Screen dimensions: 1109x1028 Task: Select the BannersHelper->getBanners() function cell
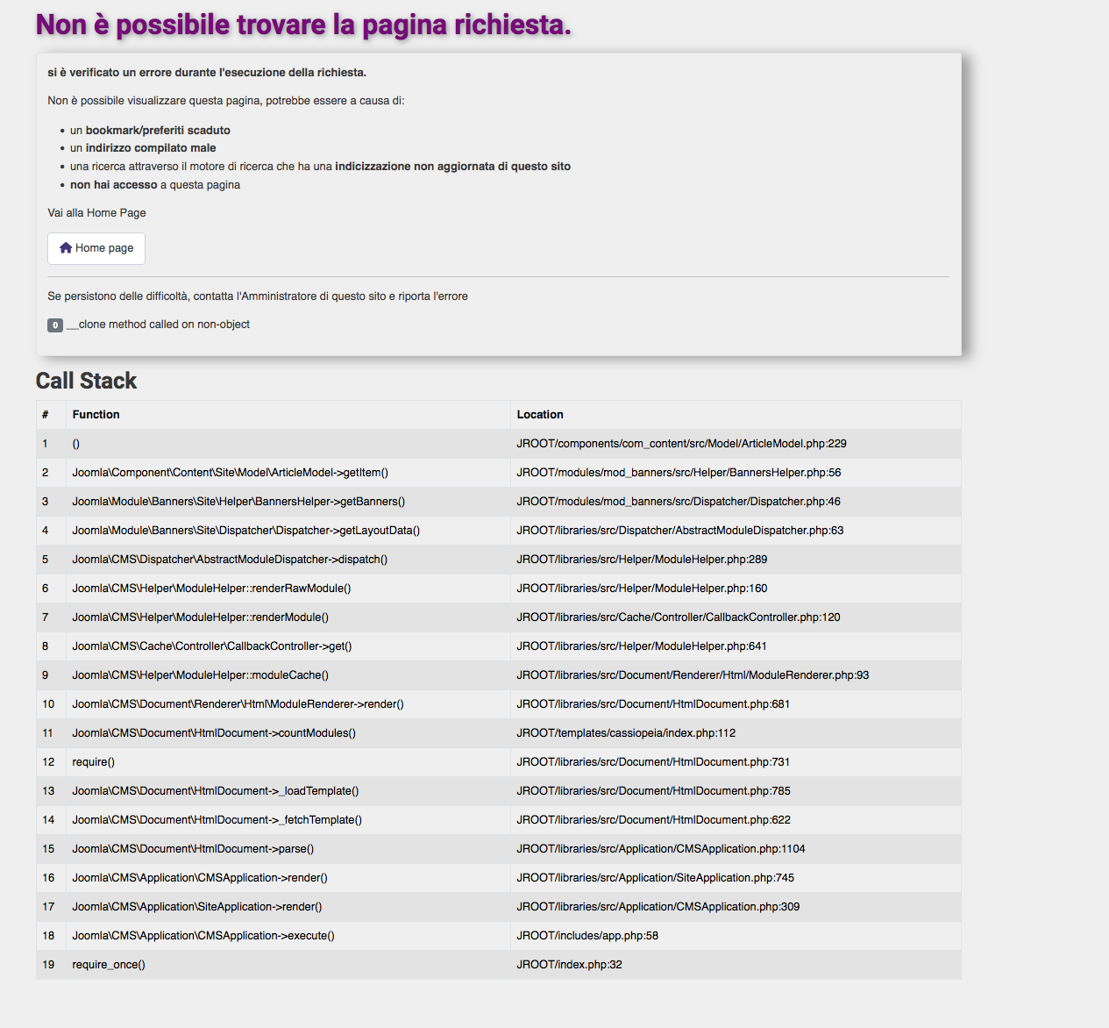pos(238,502)
